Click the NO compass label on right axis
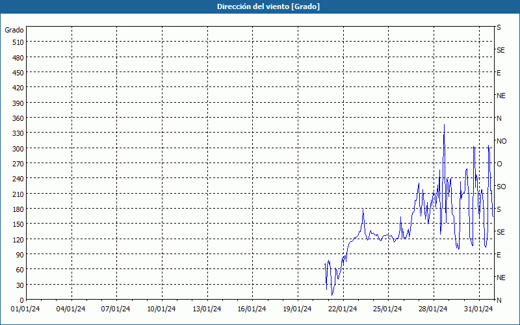 pyautogui.click(x=501, y=141)
